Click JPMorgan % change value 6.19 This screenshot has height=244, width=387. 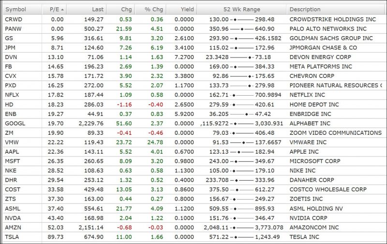[x=157, y=47]
